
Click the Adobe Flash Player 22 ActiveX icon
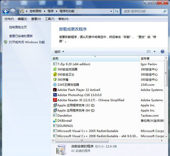pyautogui.click(x=55, y=90)
